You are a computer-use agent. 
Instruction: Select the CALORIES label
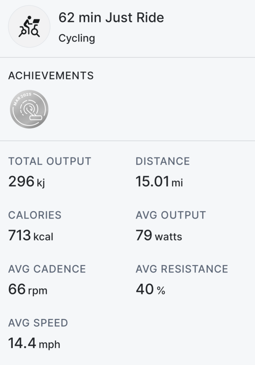[x=35, y=215]
